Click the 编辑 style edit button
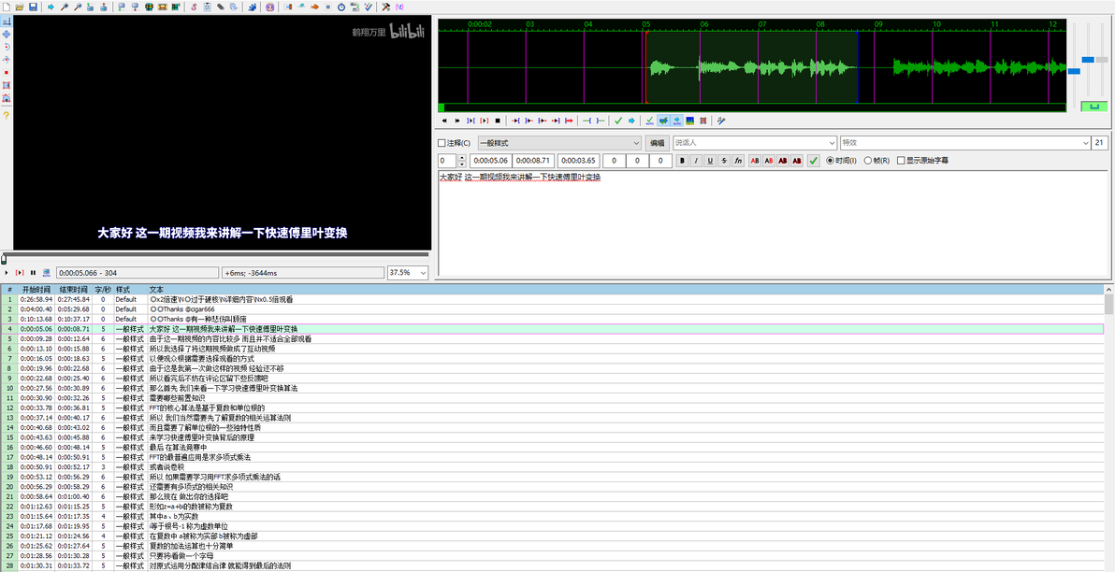 point(657,143)
